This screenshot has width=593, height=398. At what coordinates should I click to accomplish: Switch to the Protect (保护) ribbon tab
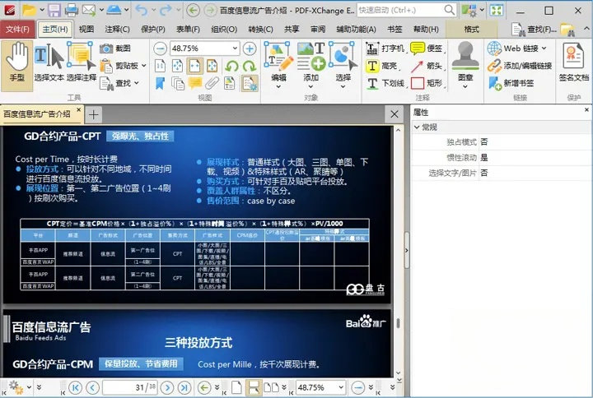[x=153, y=29]
